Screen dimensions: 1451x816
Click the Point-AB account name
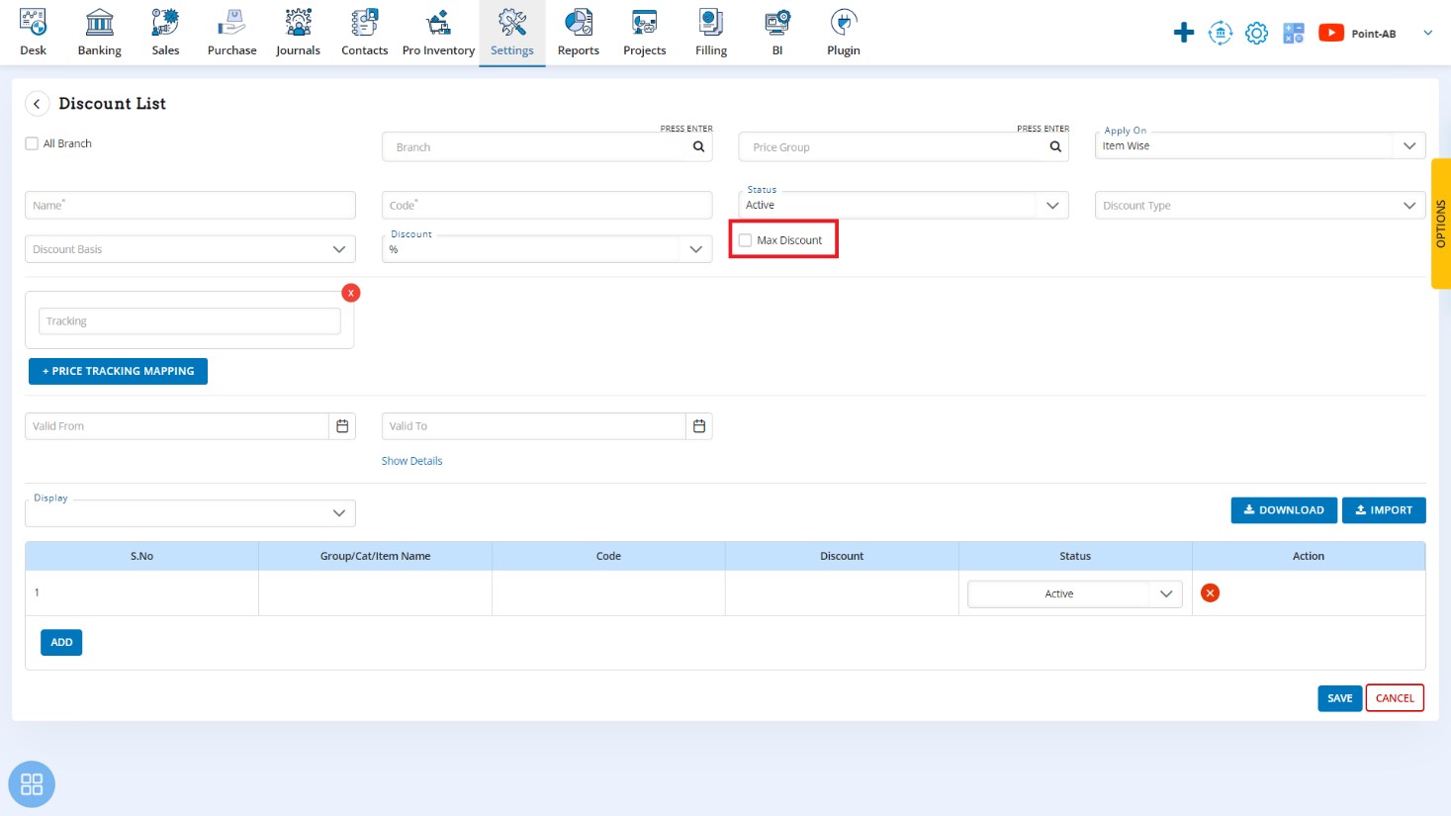[x=1374, y=34]
